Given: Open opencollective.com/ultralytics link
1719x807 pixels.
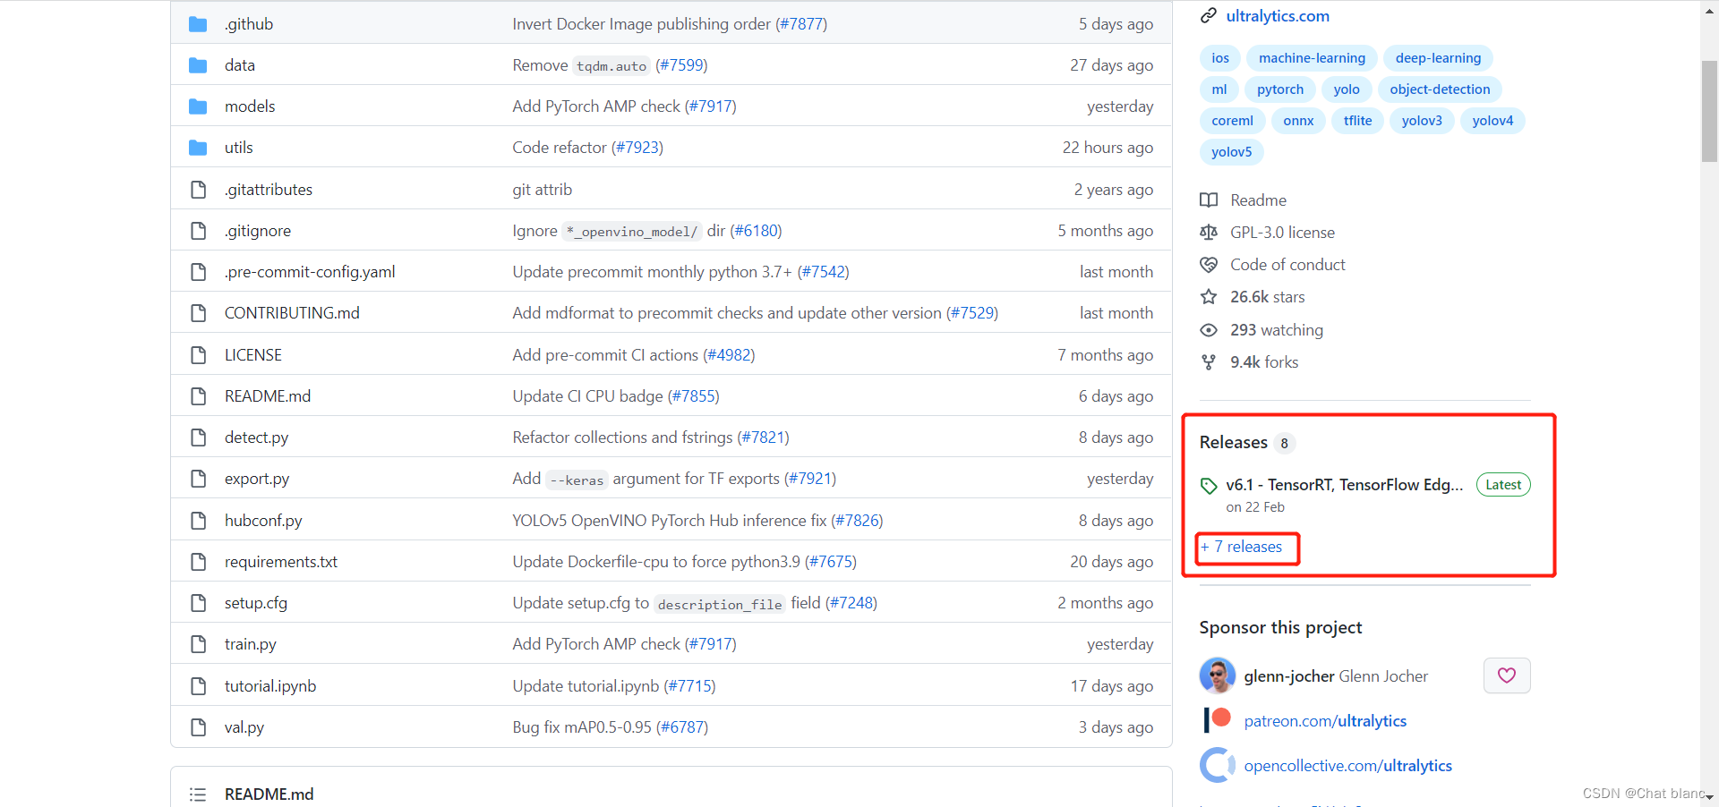Looking at the screenshot, I should 1348,766.
